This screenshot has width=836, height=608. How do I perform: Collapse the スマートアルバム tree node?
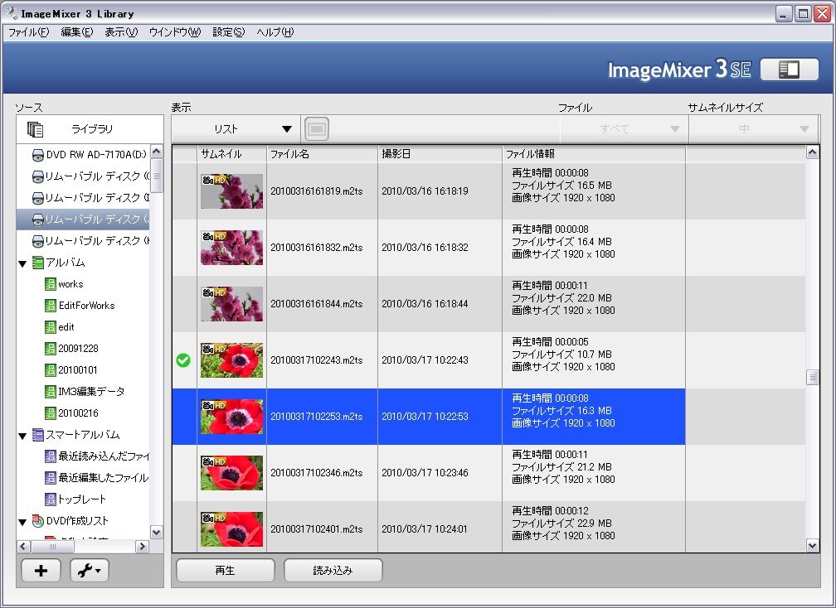coord(22,436)
